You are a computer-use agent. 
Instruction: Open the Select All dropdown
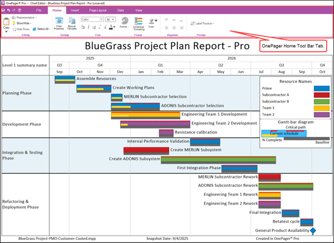[41, 29]
